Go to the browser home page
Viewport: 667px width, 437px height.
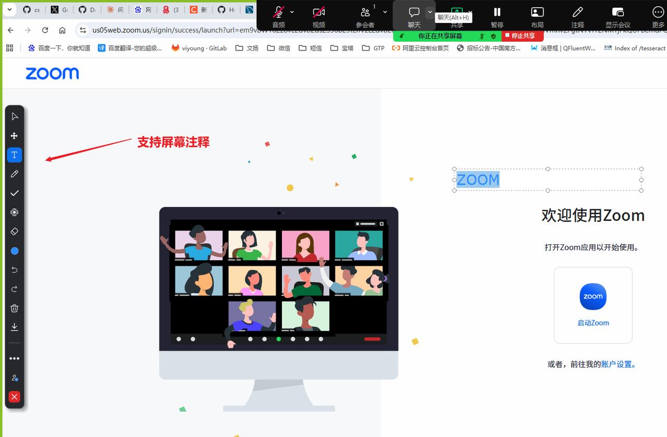[x=63, y=30]
